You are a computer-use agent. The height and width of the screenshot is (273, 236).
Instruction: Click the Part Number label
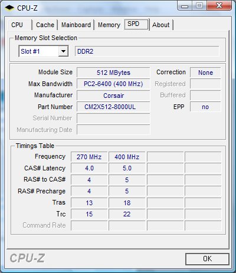tap(55, 107)
